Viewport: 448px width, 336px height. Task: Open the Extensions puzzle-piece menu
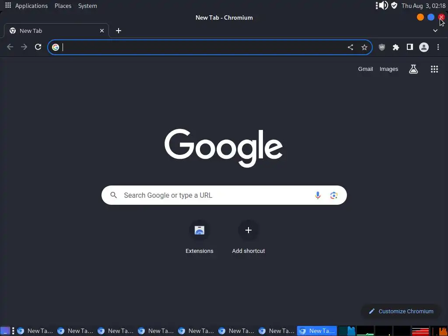tap(395, 47)
